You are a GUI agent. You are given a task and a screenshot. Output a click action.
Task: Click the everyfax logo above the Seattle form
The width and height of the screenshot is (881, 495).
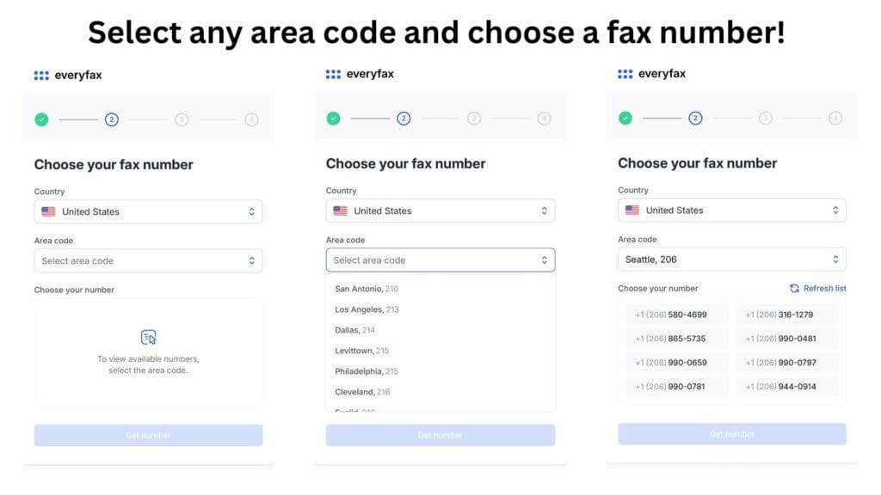point(651,74)
